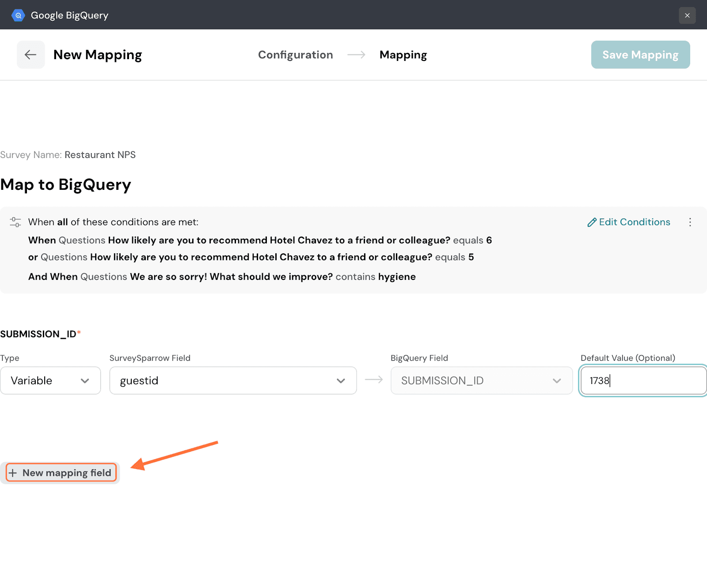Select the condition line ending in equals 6
Viewport: 707px width, 576px height.
pyautogui.click(x=260, y=240)
